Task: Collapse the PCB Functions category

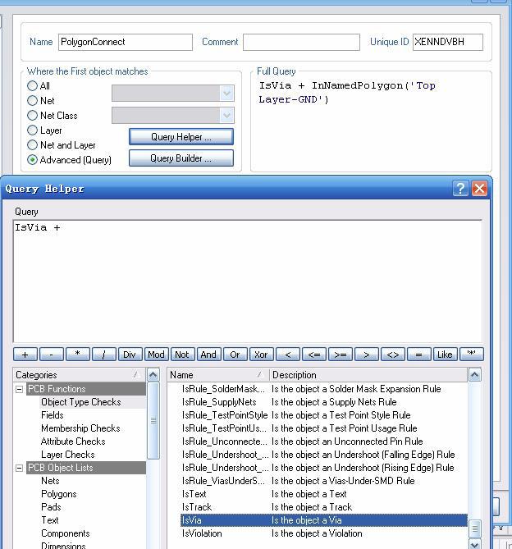Action: pos(20,389)
